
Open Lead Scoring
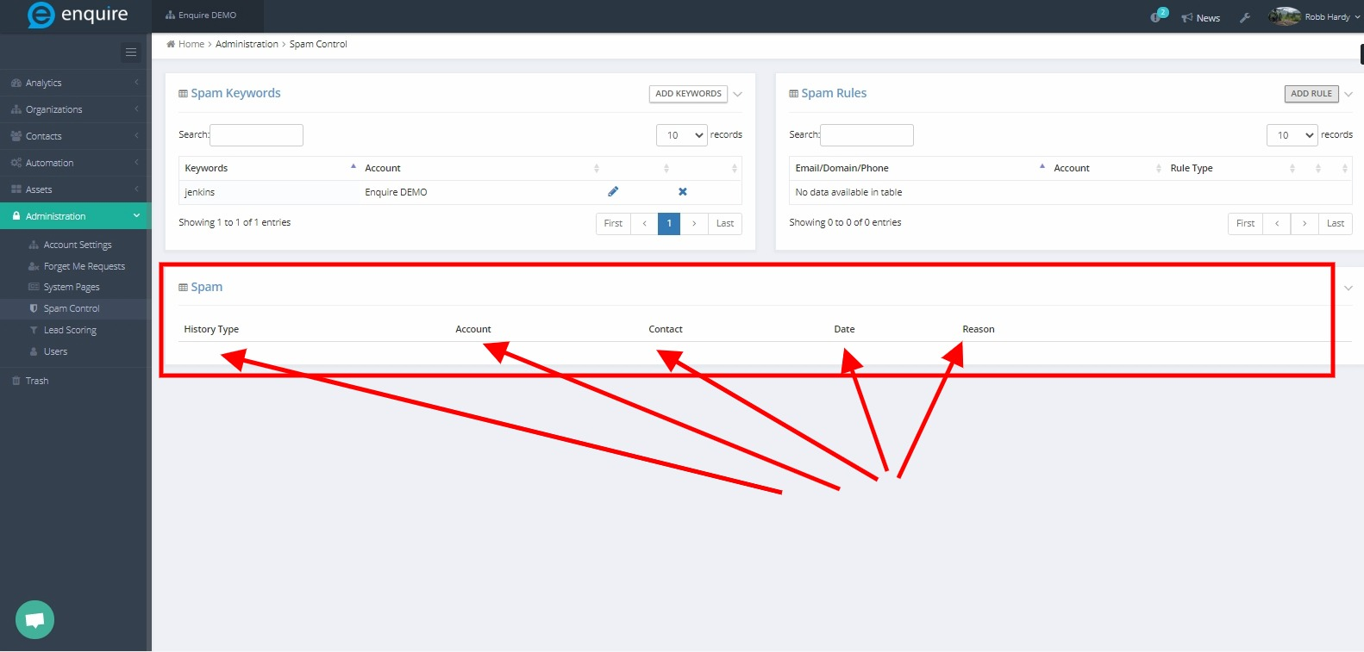70,330
